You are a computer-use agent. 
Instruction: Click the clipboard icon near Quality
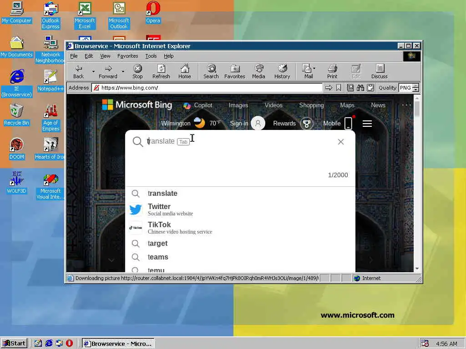tap(370, 88)
